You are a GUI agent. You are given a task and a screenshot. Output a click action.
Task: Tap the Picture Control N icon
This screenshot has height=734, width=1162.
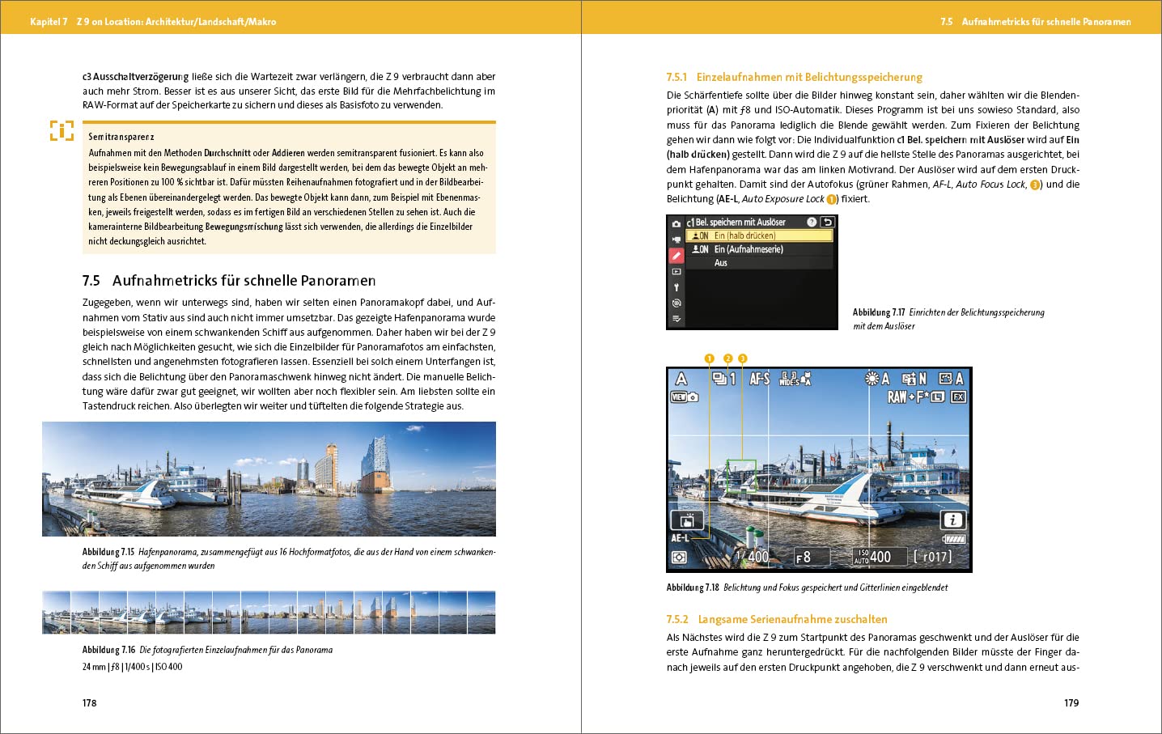[x=914, y=379]
